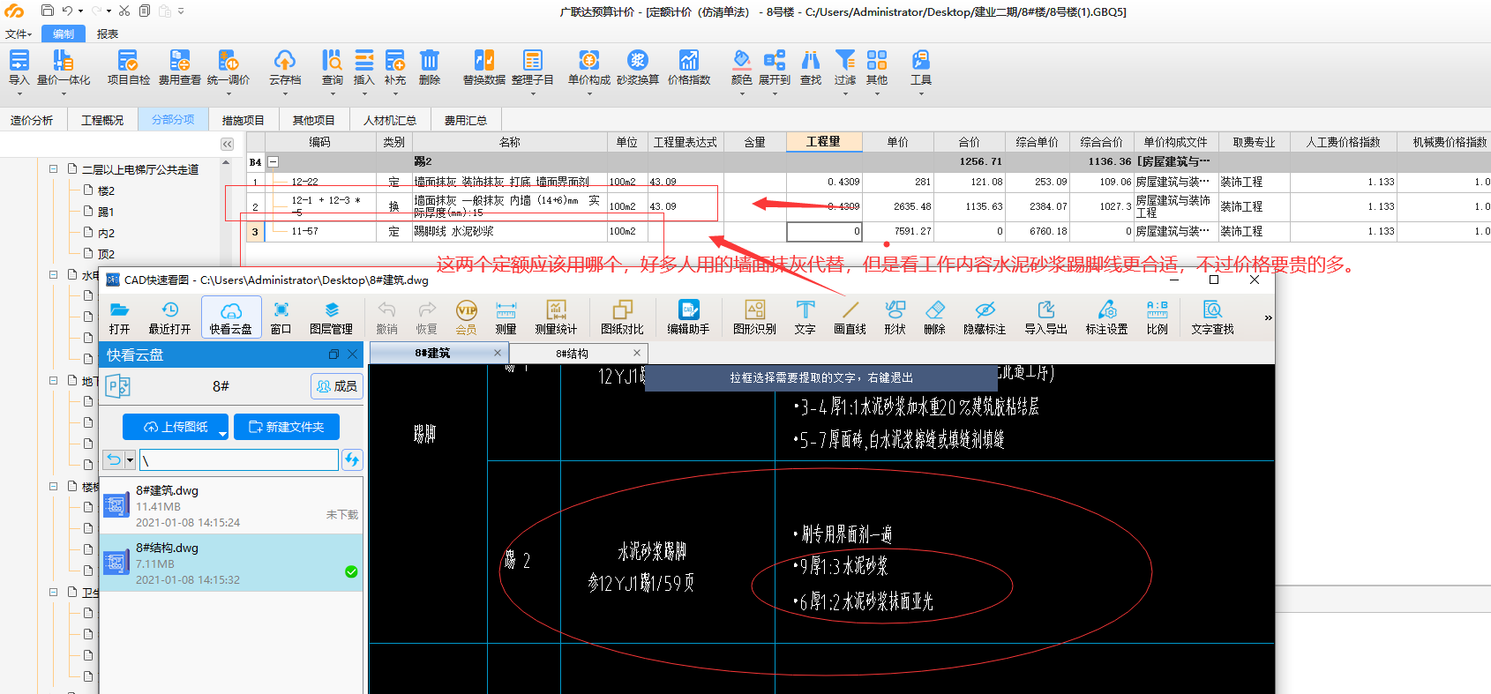Open the 费用汇总 tab

pyautogui.click(x=465, y=120)
